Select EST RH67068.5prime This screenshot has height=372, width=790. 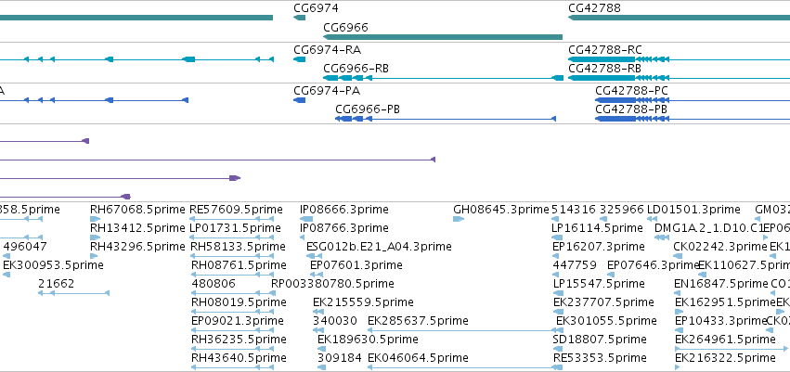point(137,210)
